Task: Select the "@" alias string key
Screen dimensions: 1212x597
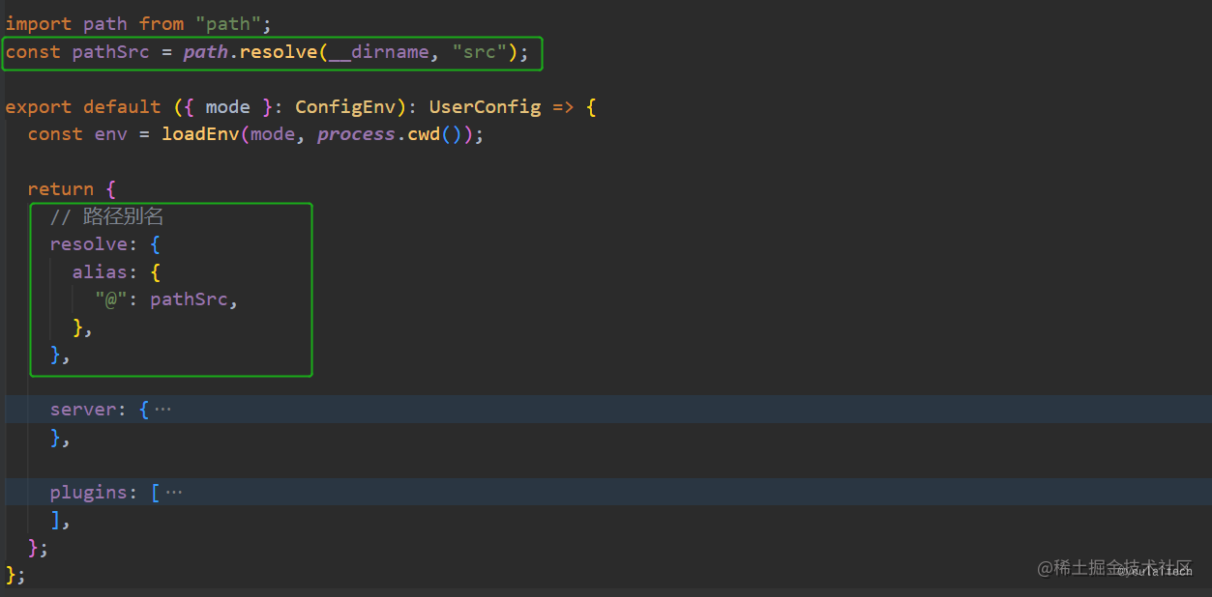Action: (111, 299)
